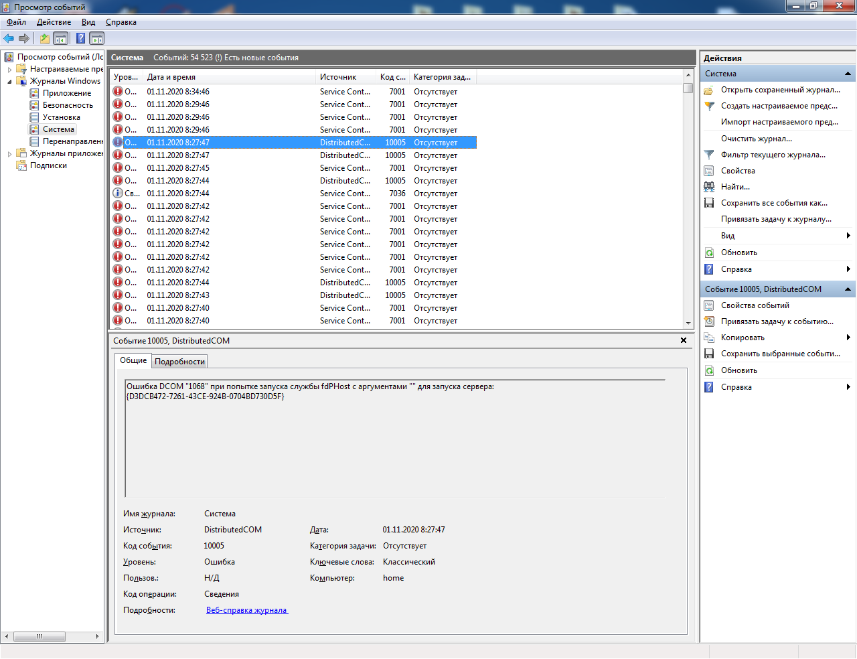The image size is (857, 659).
Task: Toggle the action pane via toolbar icon
Action: click(x=97, y=38)
